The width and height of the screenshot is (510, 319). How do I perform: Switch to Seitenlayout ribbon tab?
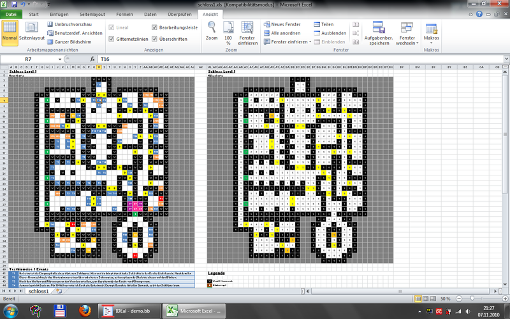92,14
